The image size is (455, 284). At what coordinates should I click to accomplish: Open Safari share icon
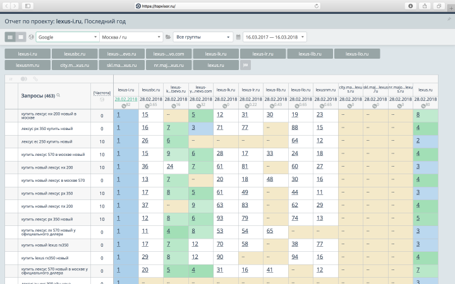pyautogui.click(x=425, y=6)
